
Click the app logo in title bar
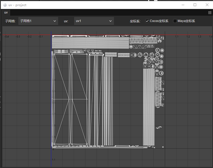point(4,5)
